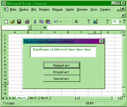
Task: Close the Песнь о воробушке dialog
Action: point(101,41)
